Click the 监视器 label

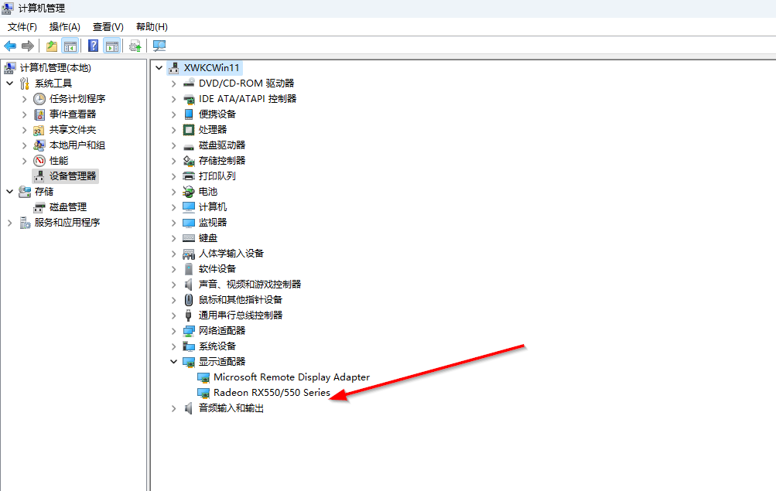pos(212,223)
